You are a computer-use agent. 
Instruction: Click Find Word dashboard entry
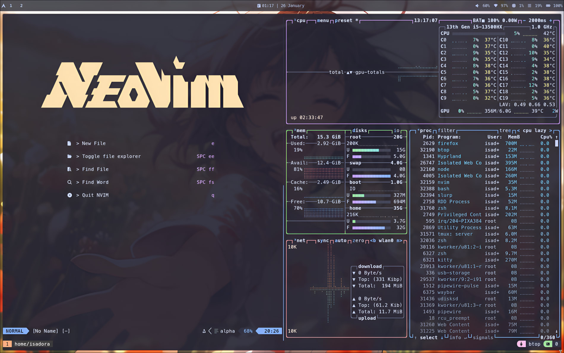click(x=141, y=182)
